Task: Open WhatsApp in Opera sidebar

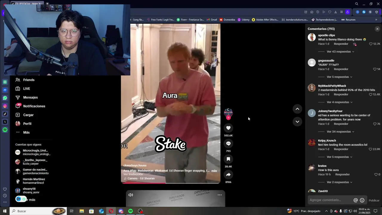Action: (5, 98)
